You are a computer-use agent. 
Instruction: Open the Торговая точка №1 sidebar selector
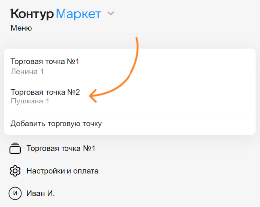[61, 148]
